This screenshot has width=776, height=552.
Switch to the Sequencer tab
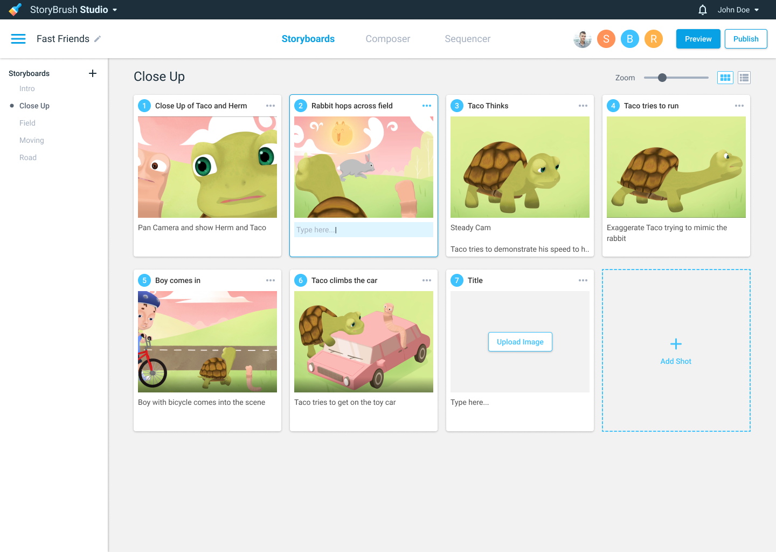(x=467, y=39)
